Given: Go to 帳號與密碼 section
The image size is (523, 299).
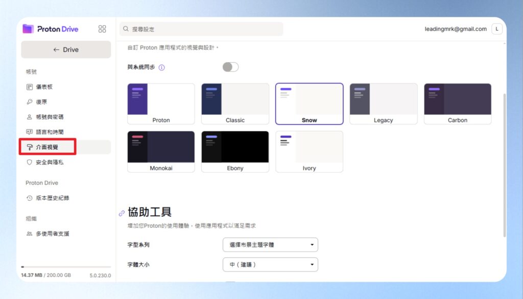Looking at the screenshot, I should (x=66, y=117).
